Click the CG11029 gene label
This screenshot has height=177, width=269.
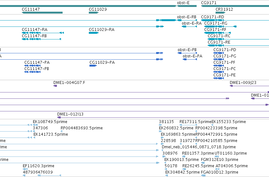click(98, 9)
